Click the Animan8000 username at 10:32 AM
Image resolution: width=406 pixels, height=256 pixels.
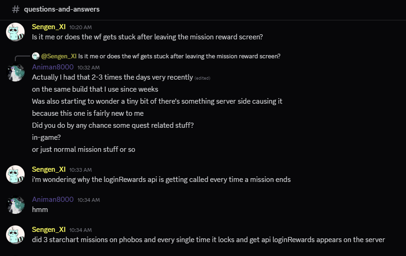pos(52,67)
